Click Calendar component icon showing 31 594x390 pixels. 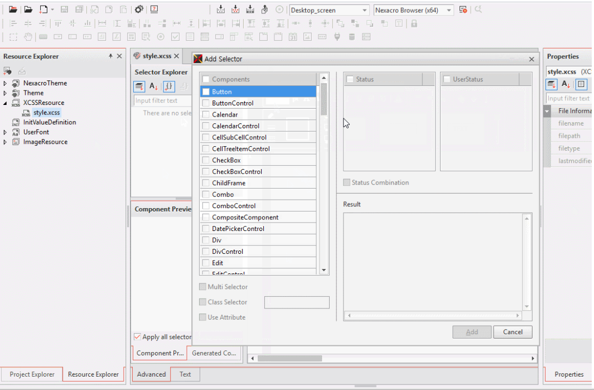point(293,37)
